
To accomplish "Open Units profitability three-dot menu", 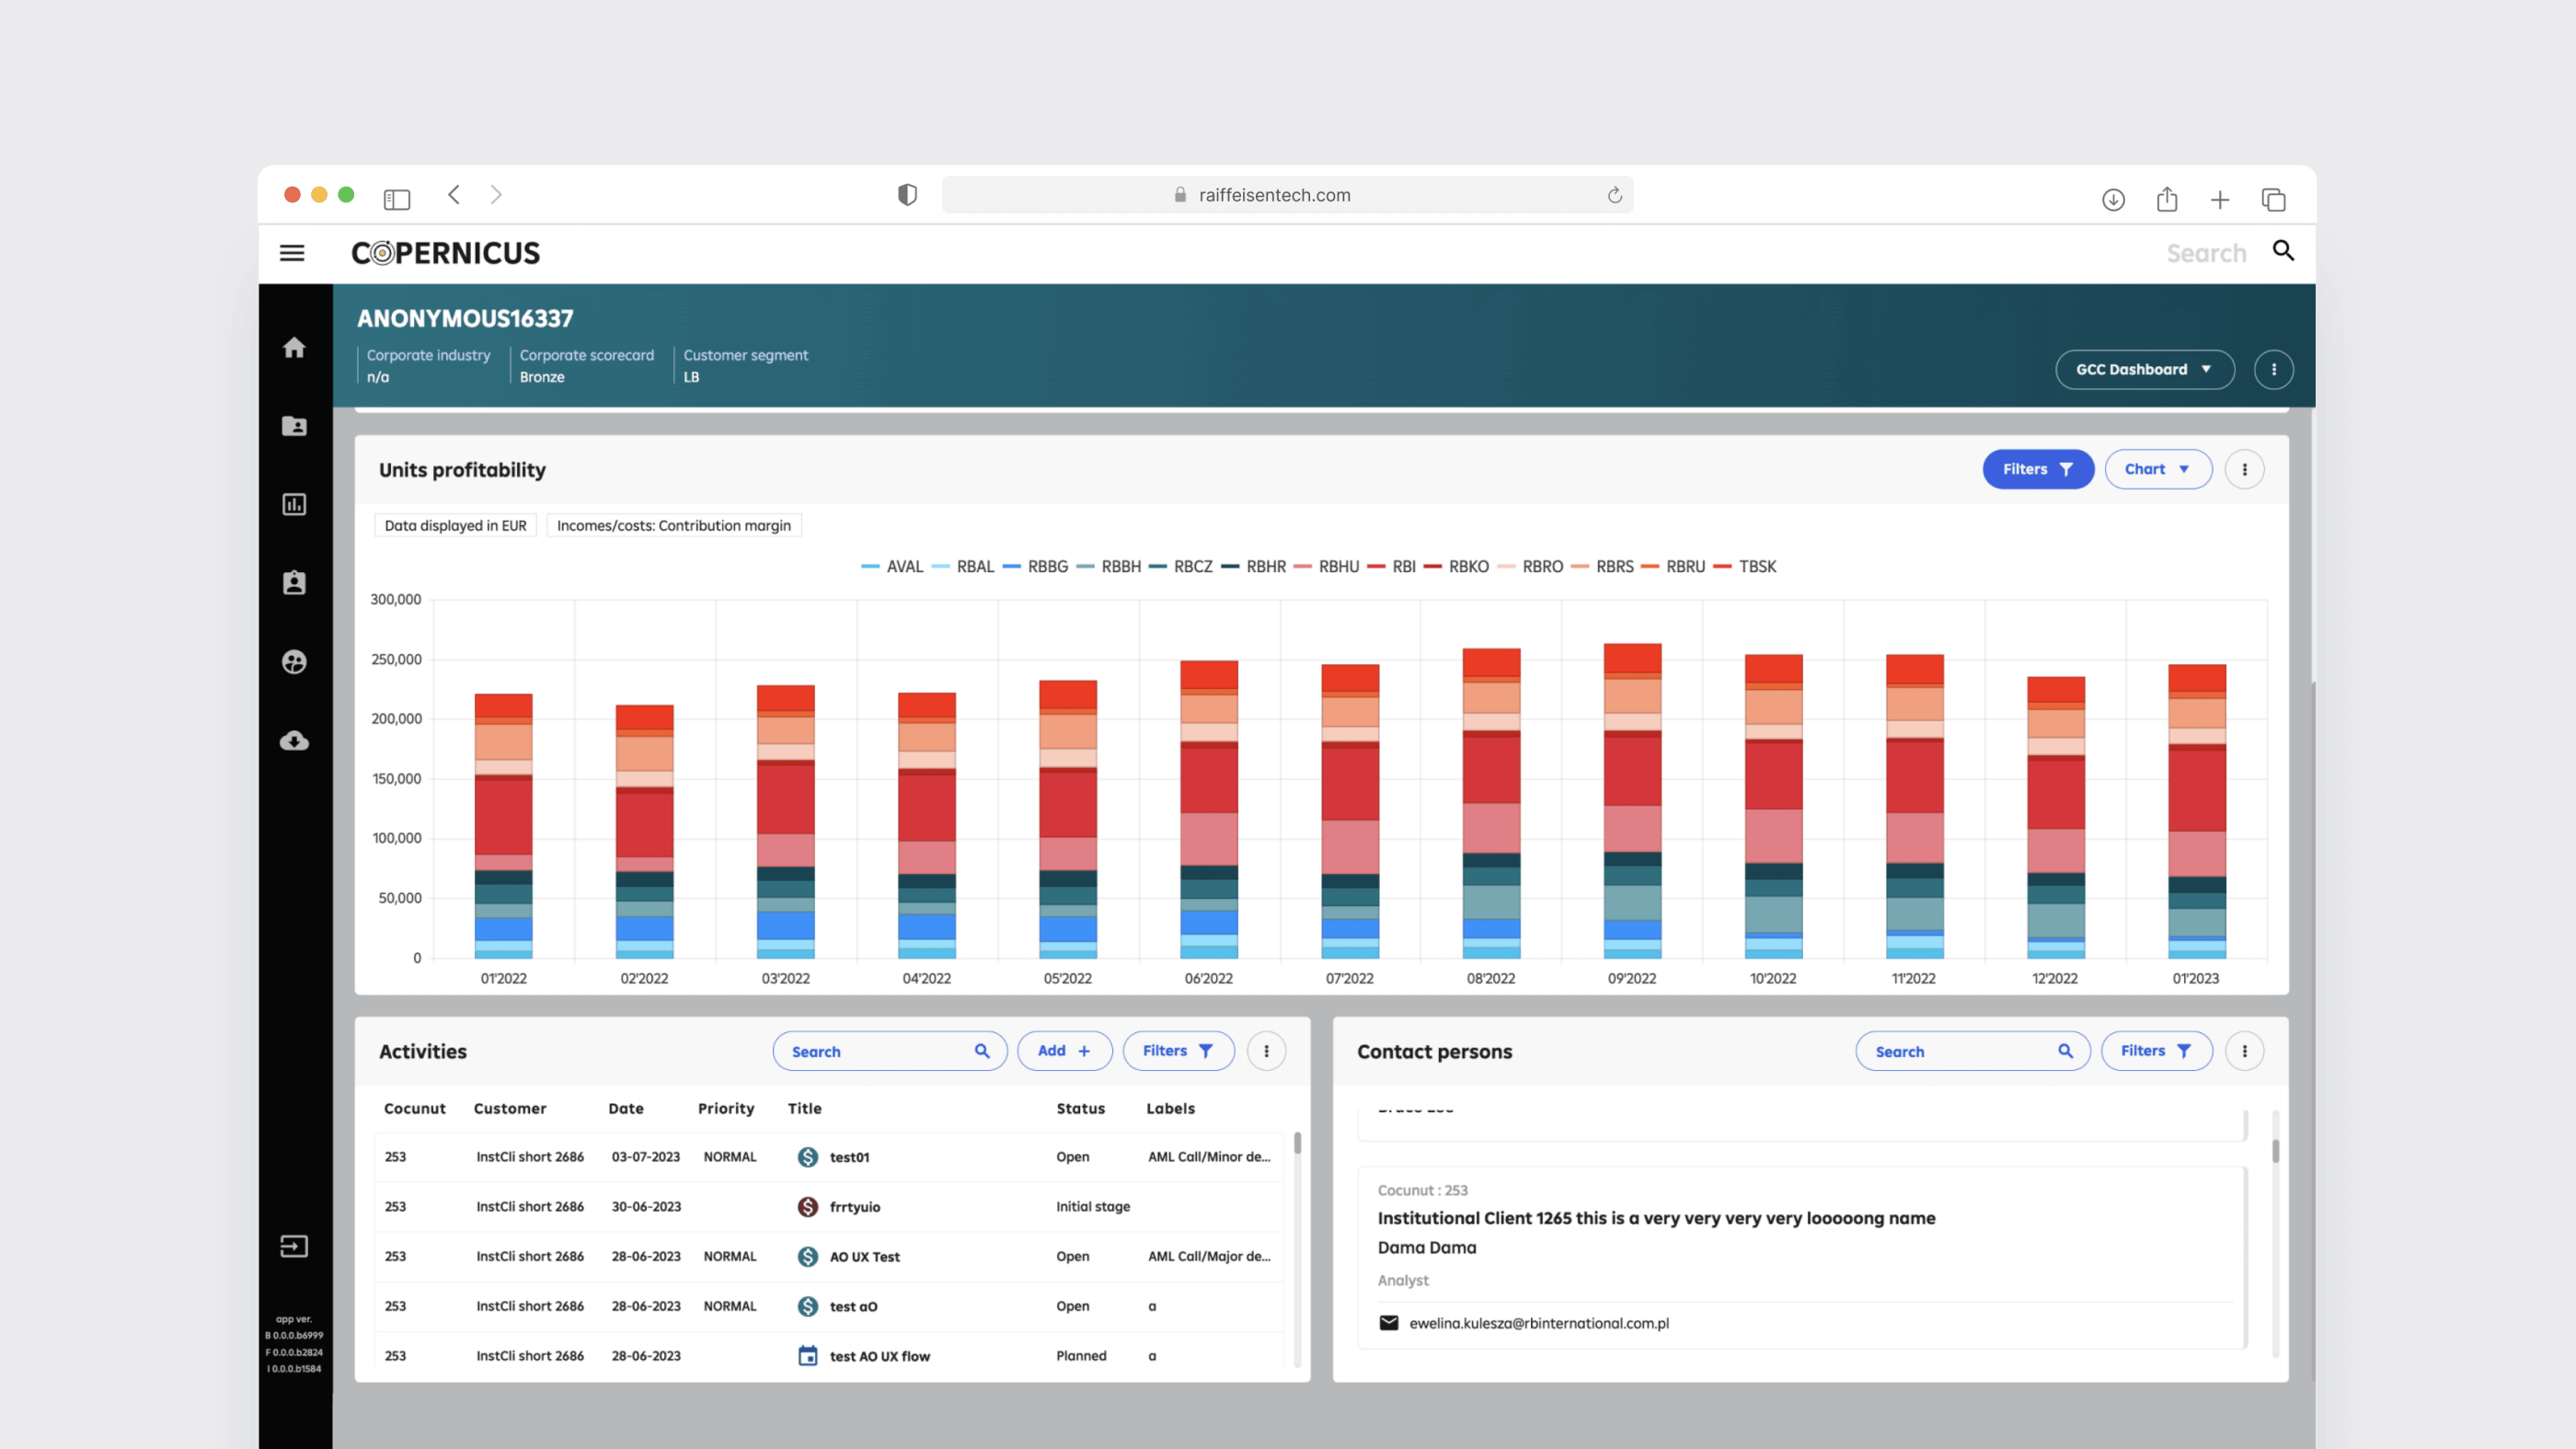I will 2244,469.
